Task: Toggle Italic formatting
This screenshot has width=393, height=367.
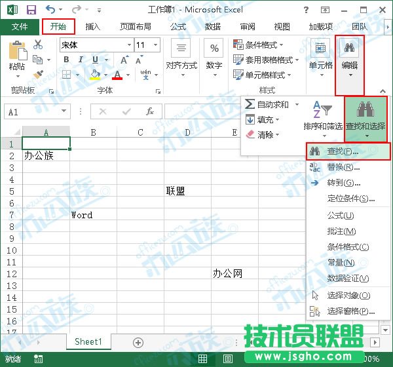Action: [81, 60]
